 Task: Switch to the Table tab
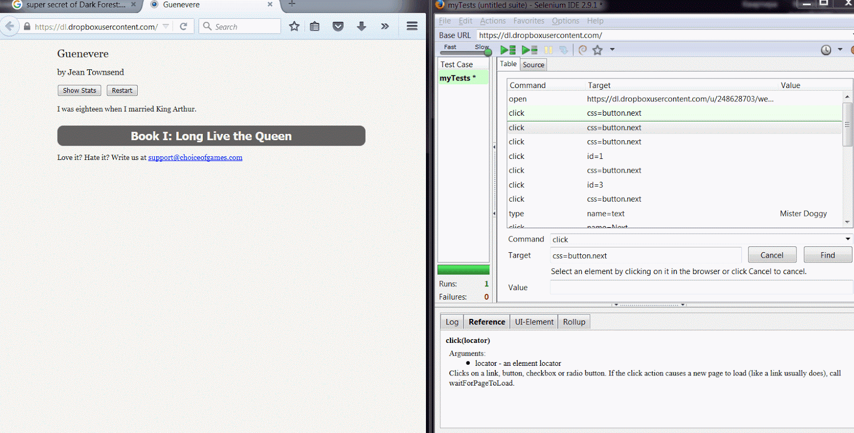click(508, 64)
